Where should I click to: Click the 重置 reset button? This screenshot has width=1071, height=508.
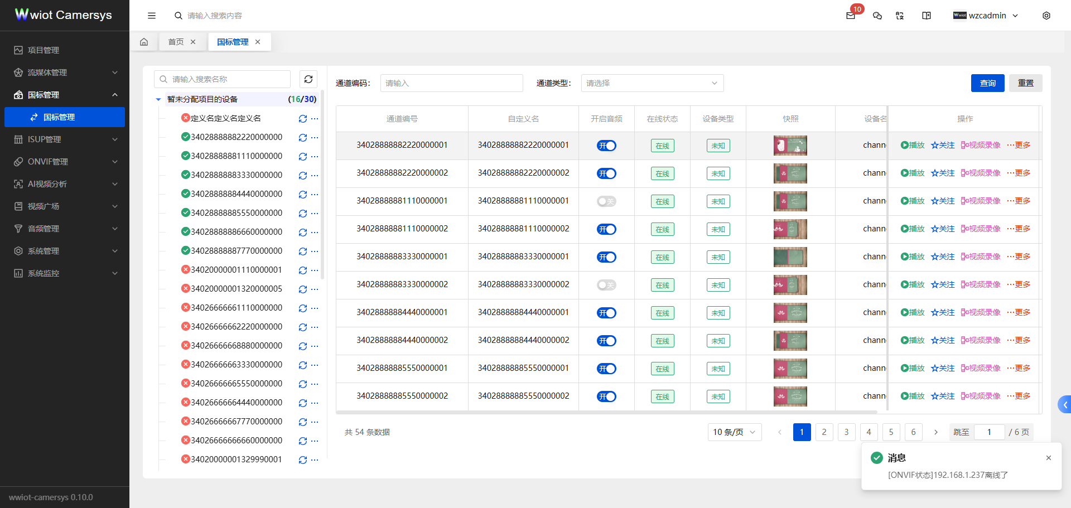point(1025,83)
